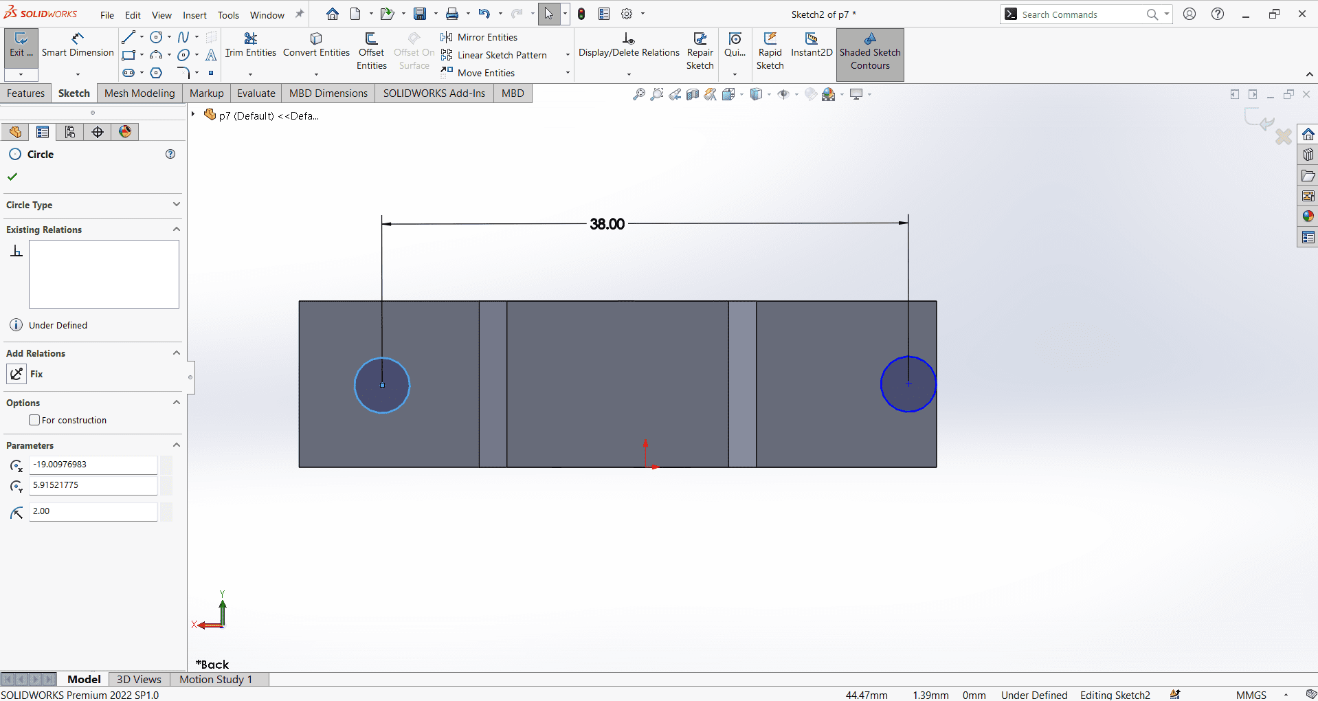The image size is (1318, 701).
Task: Open the Section View tool
Action: (x=693, y=94)
